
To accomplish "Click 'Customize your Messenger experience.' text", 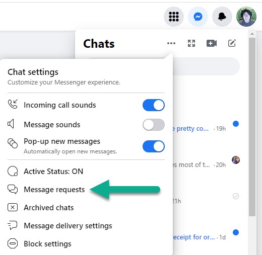I will coord(64,82).
